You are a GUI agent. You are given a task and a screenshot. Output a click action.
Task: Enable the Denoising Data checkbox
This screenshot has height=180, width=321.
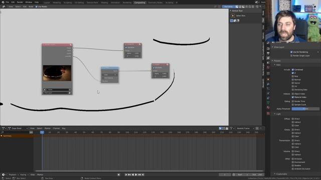tap(293, 90)
